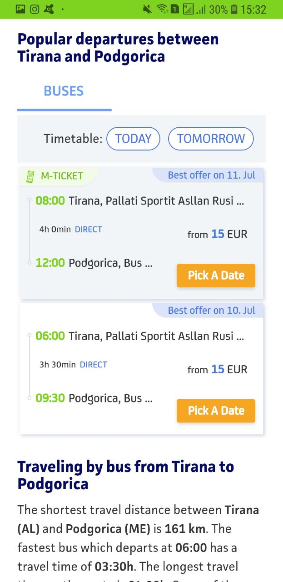Tap the battery icon in status bar
Screen dimensions: 283x582
[234, 9]
